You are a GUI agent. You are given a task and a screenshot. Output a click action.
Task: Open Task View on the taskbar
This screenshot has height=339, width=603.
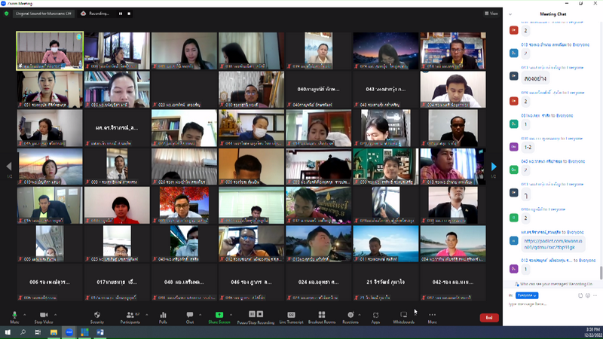(38, 332)
